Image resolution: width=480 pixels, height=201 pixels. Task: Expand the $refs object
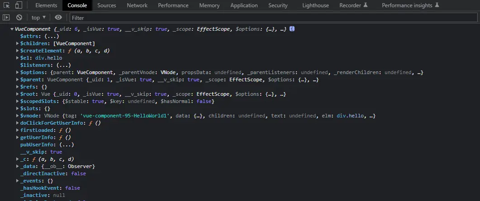click(18, 87)
